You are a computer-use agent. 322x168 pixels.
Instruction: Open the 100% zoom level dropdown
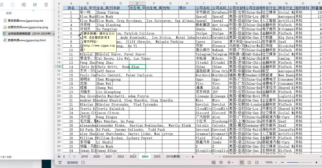pyautogui.click(x=271, y=162)
